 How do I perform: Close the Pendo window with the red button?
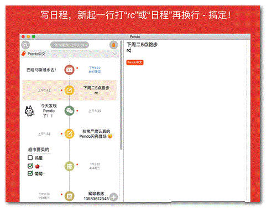click(x=23, y=36)
